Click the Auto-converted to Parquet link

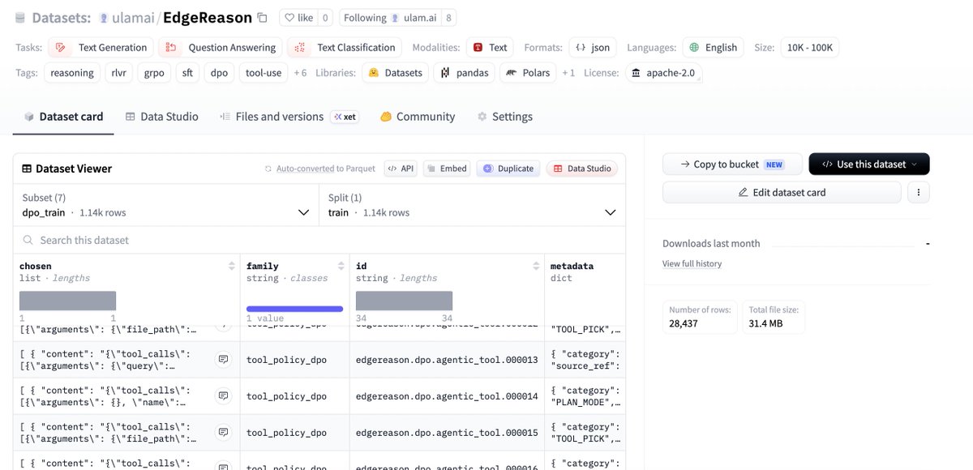(x=319, y=169)
